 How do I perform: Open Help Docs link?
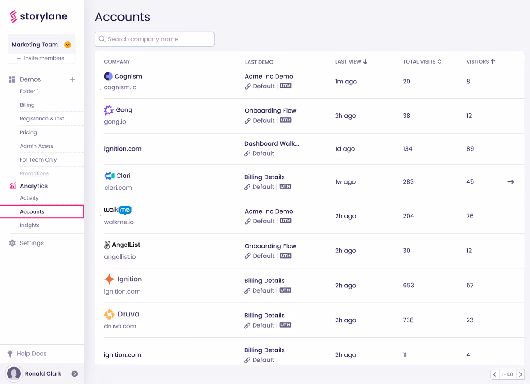coord(31,354)
